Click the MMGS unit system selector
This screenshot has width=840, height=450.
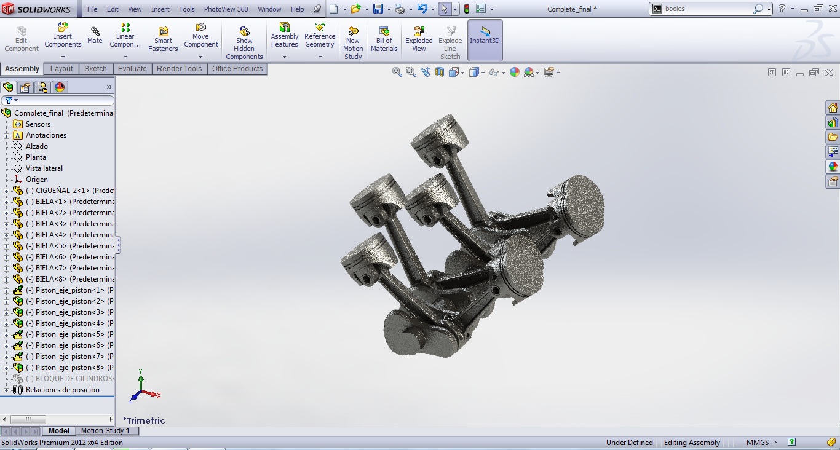point(762,443)
